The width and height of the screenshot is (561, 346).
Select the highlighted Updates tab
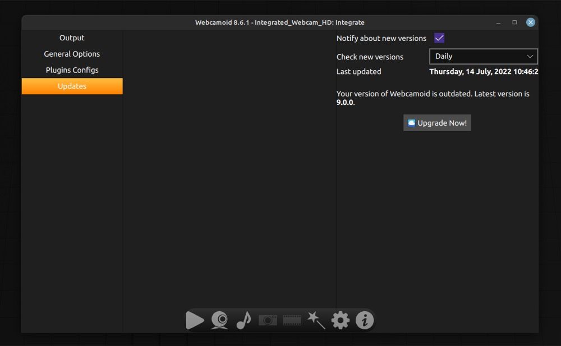tap(72, 86)
